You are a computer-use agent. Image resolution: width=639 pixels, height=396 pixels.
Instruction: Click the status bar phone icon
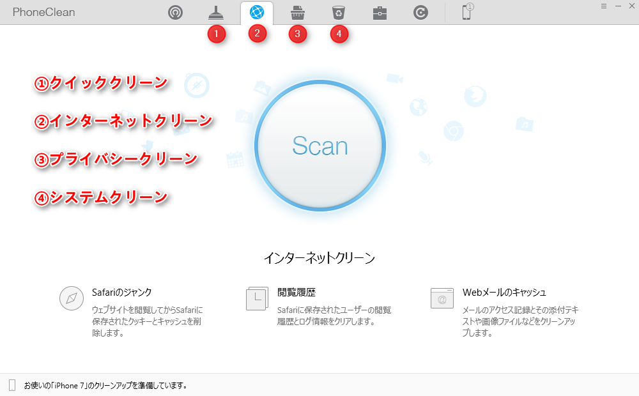(12, 385)
